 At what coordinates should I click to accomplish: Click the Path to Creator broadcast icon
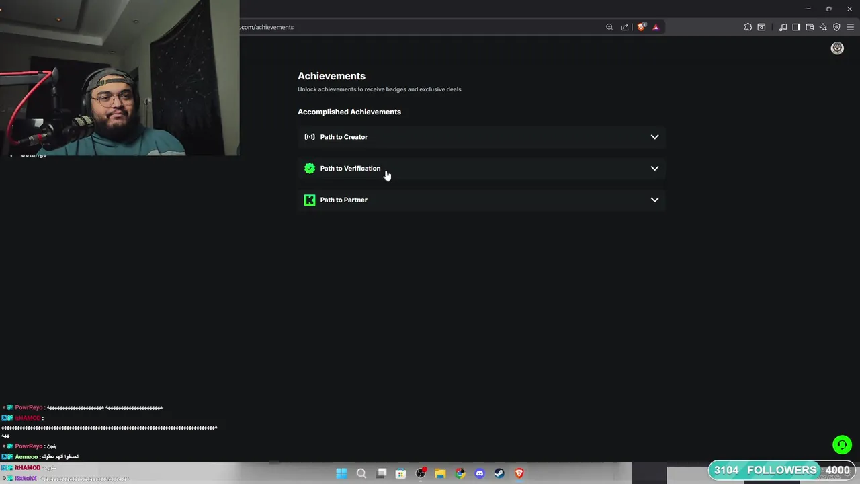(310, 137)
